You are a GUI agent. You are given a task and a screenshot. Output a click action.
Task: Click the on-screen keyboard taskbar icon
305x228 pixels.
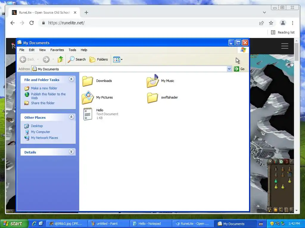261,224
